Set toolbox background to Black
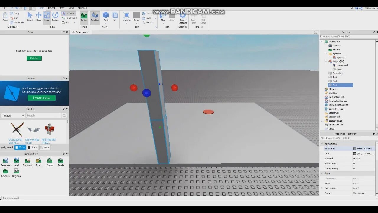378x213 pixels. click(32, 147)
